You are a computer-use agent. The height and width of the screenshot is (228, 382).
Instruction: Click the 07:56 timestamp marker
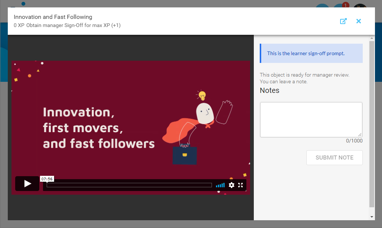(x=47, y=179)
